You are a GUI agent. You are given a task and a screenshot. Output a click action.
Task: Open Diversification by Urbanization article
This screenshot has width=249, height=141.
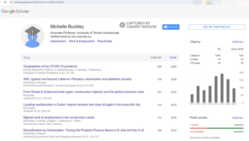click(x=83, y=130)
